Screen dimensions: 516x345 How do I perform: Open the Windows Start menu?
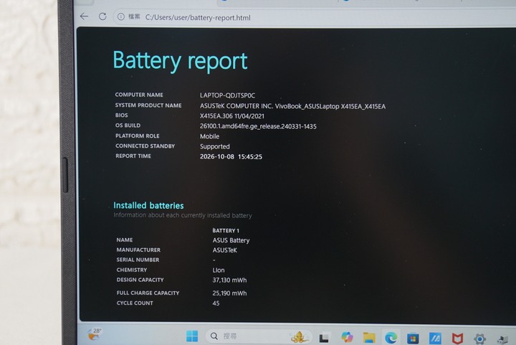(x=192, y=336)
